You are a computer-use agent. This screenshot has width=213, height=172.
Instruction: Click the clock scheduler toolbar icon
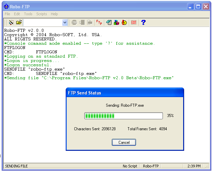(124, 23)
